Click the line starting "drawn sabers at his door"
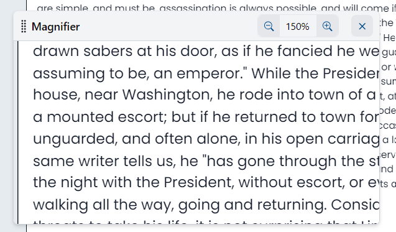 click(206, 51)
